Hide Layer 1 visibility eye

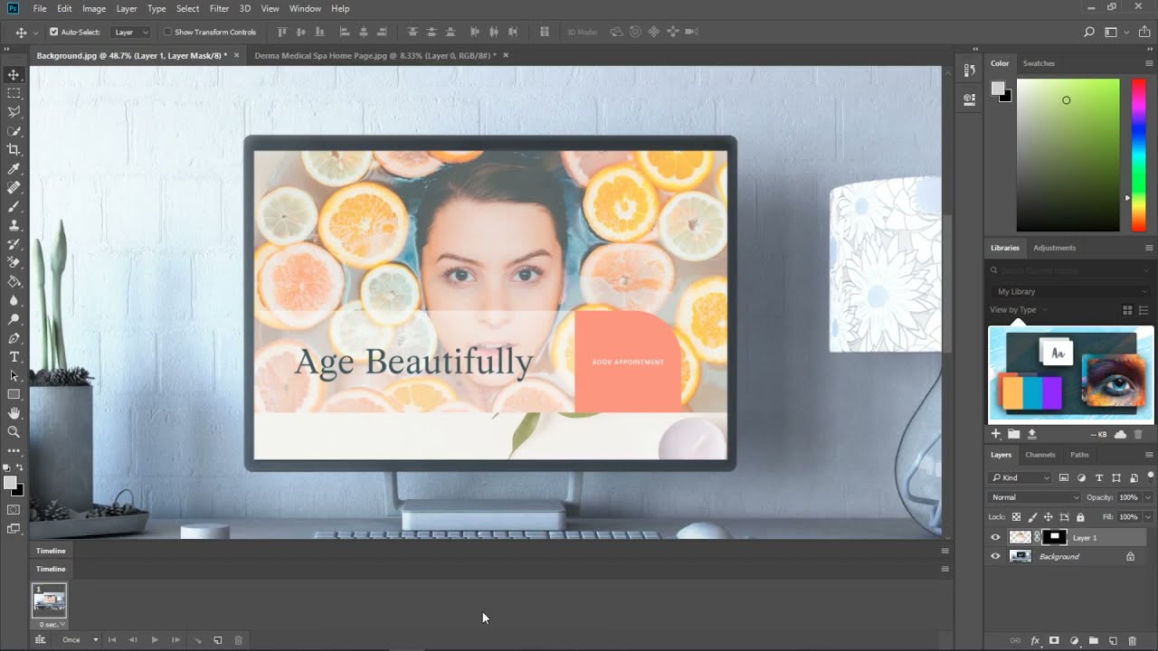995,537
